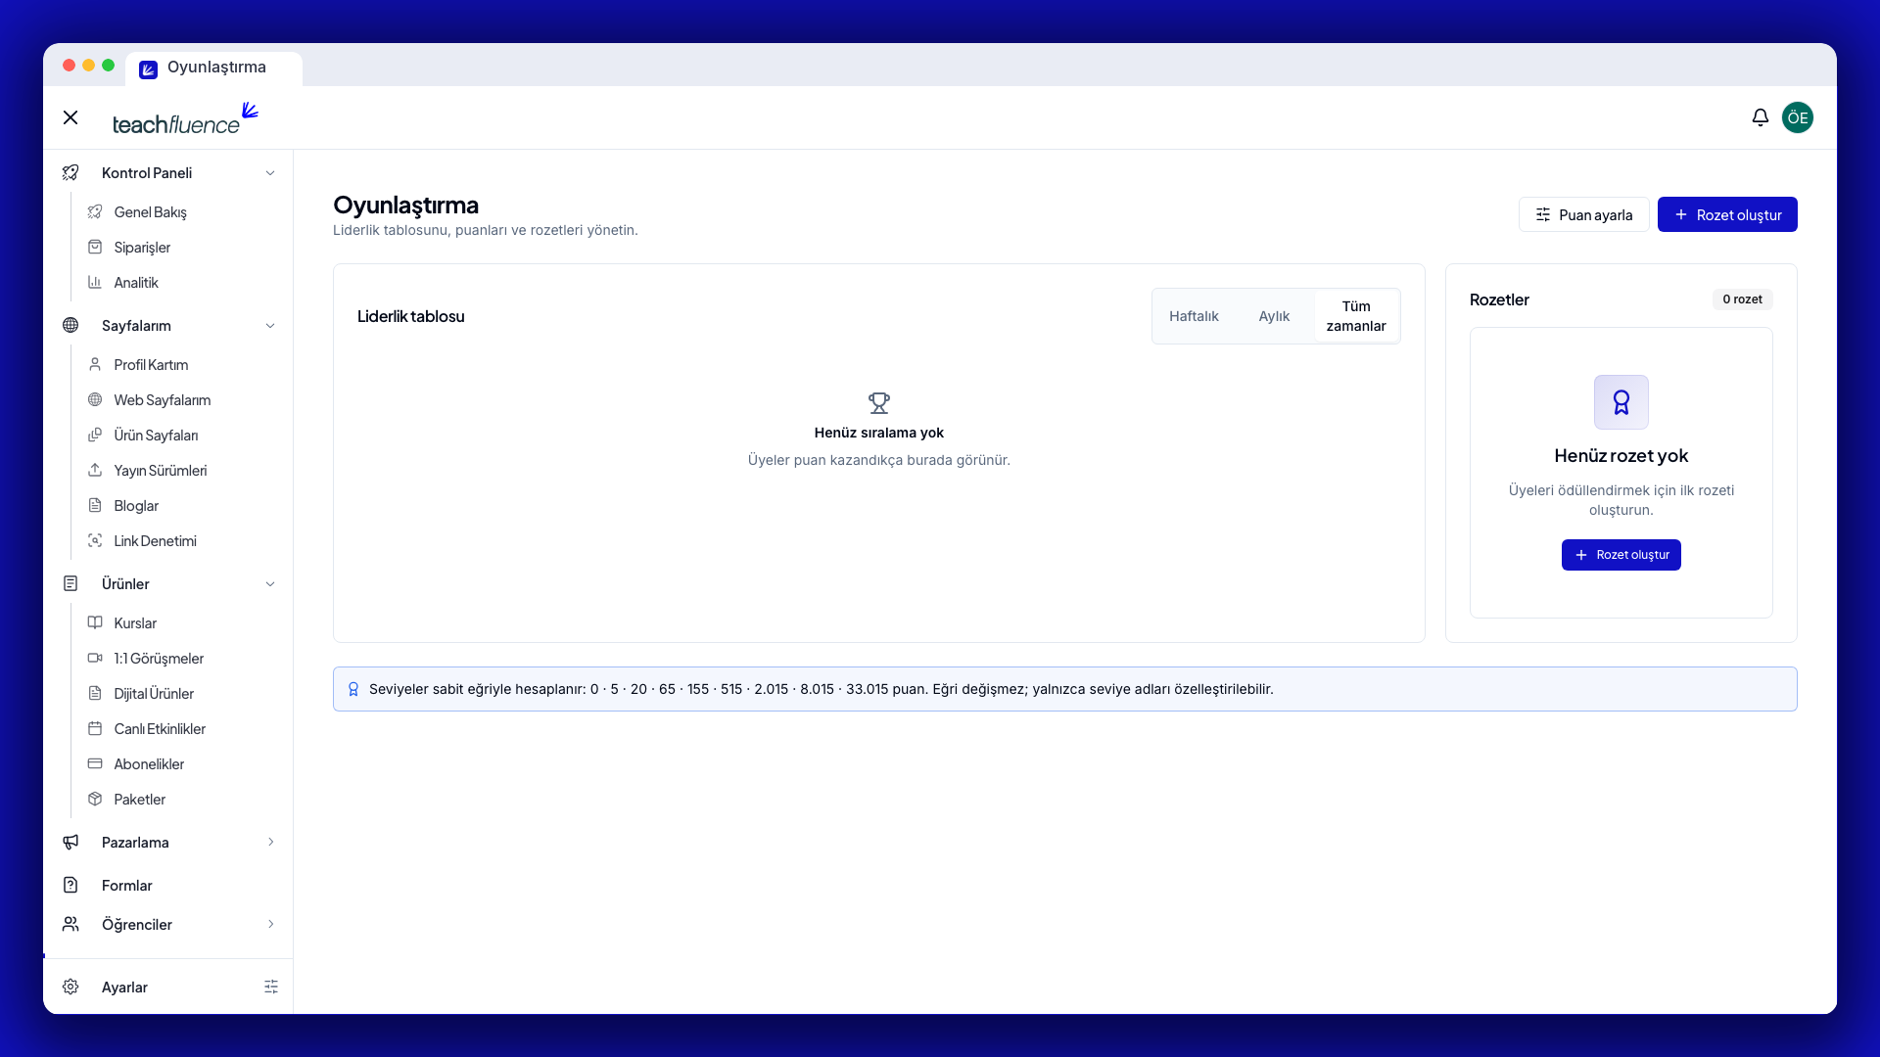Expand the Pazarlama section chevron

[x=270, y=843]
